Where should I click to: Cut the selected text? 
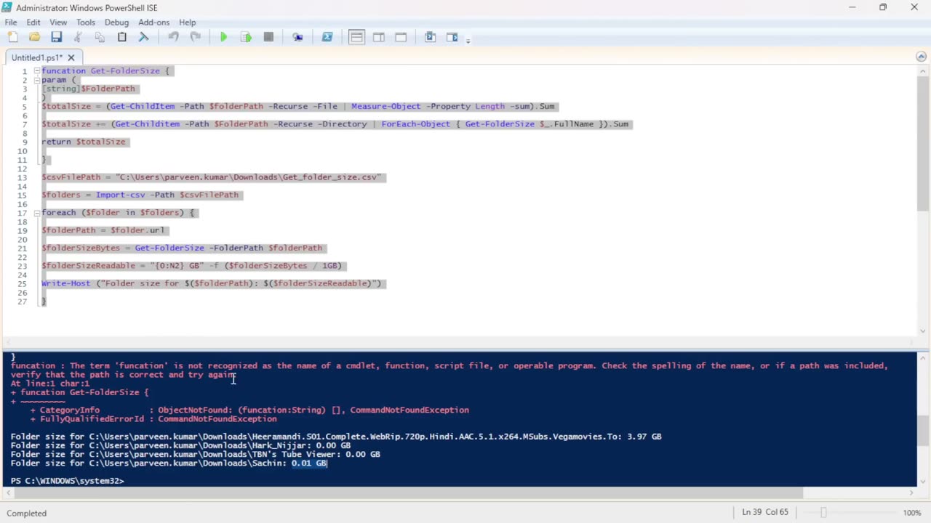point(78,37)
